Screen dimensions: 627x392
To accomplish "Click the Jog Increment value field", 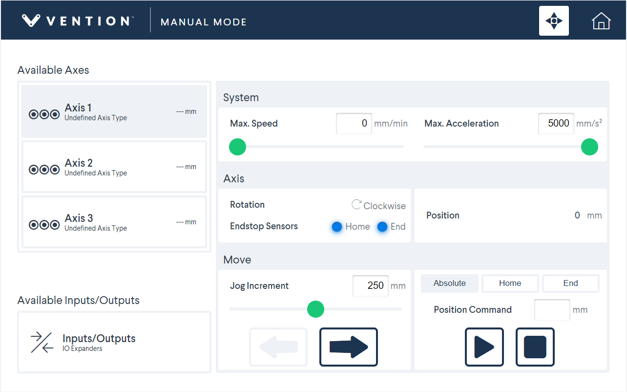I will coord(371,286).
